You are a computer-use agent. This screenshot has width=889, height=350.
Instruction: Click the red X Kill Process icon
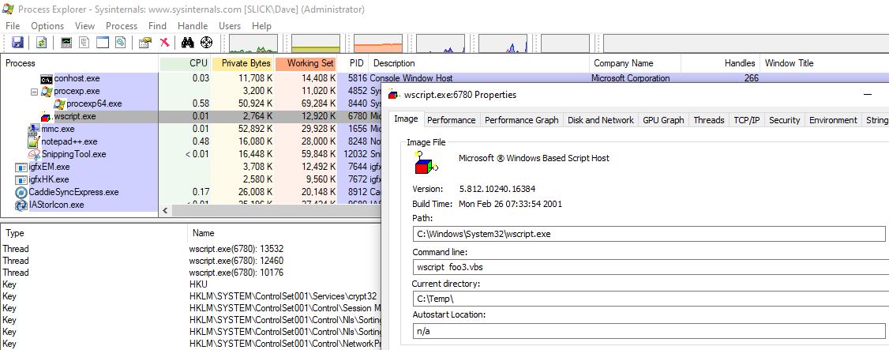point(164,43)
